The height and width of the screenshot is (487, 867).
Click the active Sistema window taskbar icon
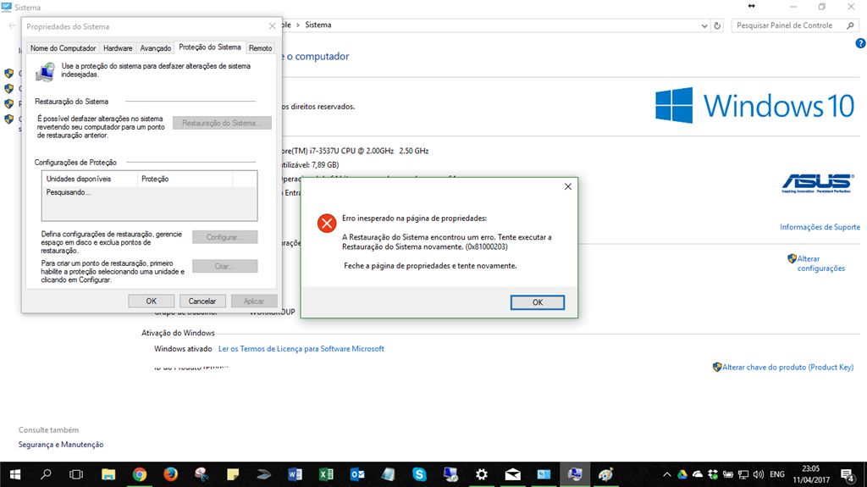coord(575,474)
